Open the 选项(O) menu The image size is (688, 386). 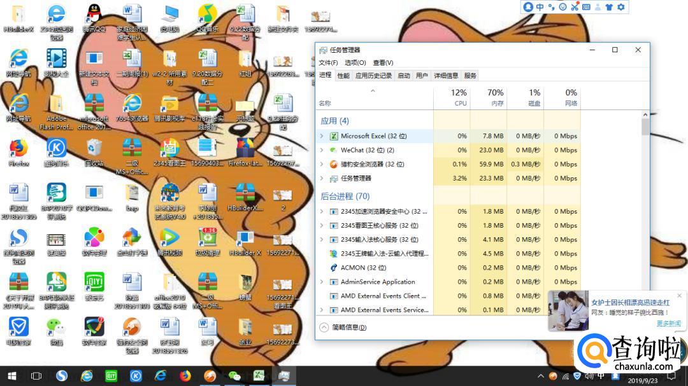pyautogui.click(x=355, y=63)
